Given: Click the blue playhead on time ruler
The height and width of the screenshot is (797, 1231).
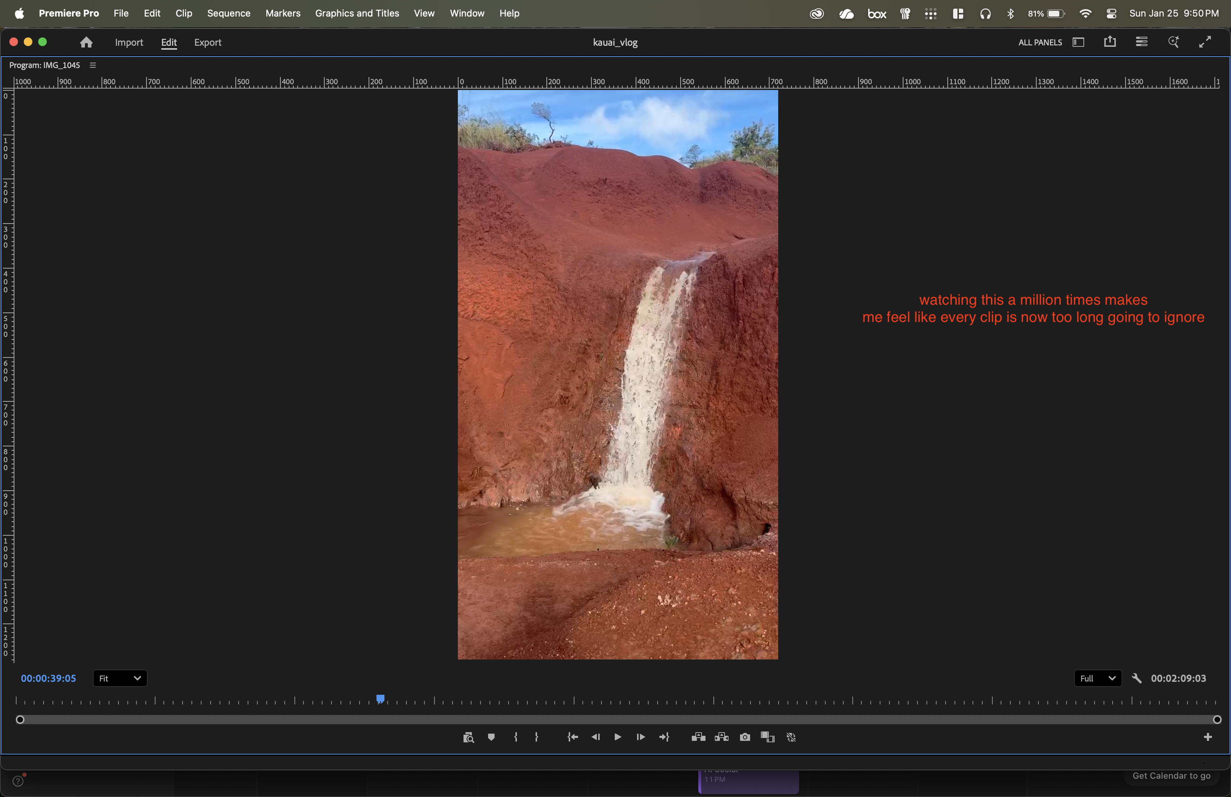Looking at the screenshot, I should click(x=380, y=699).
